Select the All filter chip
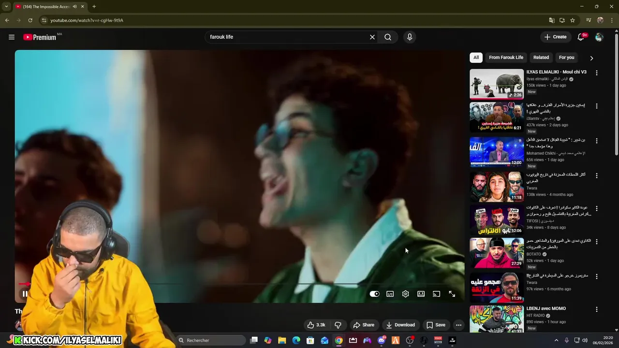619x348 pixels. [x=476, y=58]
